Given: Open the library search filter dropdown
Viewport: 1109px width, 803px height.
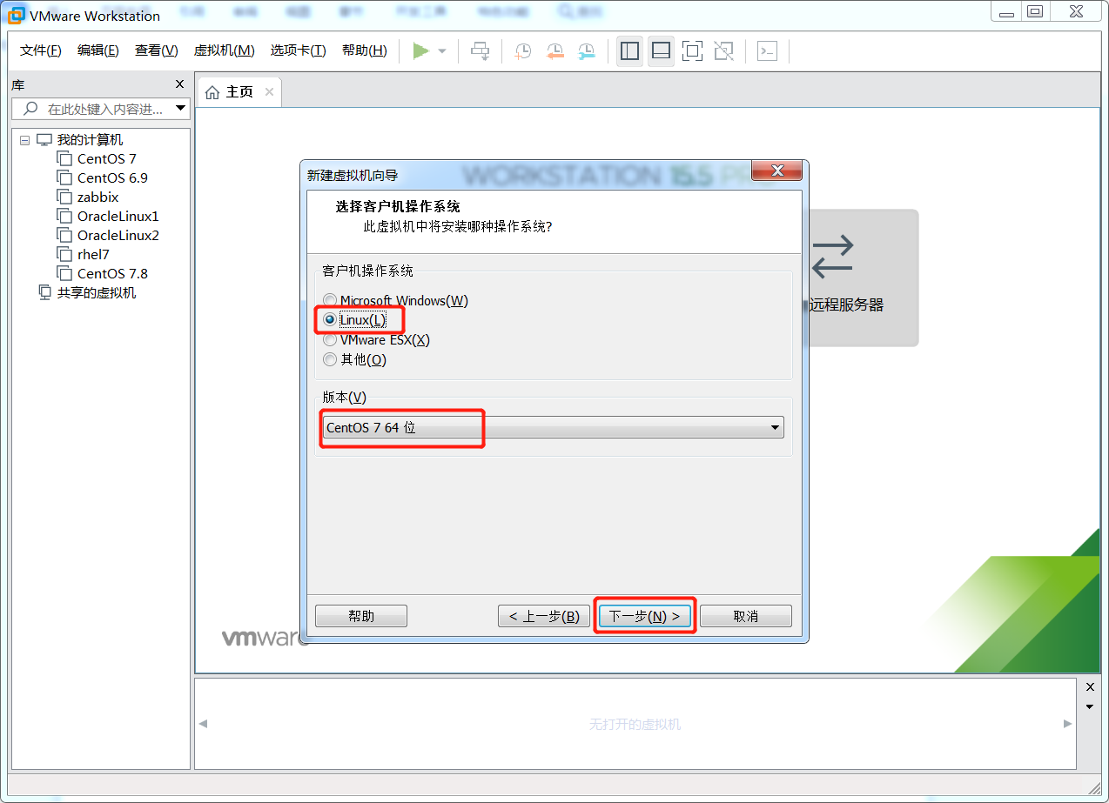Looking at the screenshot, I should coord(181,109).
